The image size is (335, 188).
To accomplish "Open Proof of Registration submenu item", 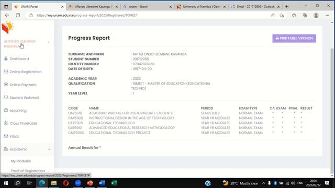I will point(28,171).
